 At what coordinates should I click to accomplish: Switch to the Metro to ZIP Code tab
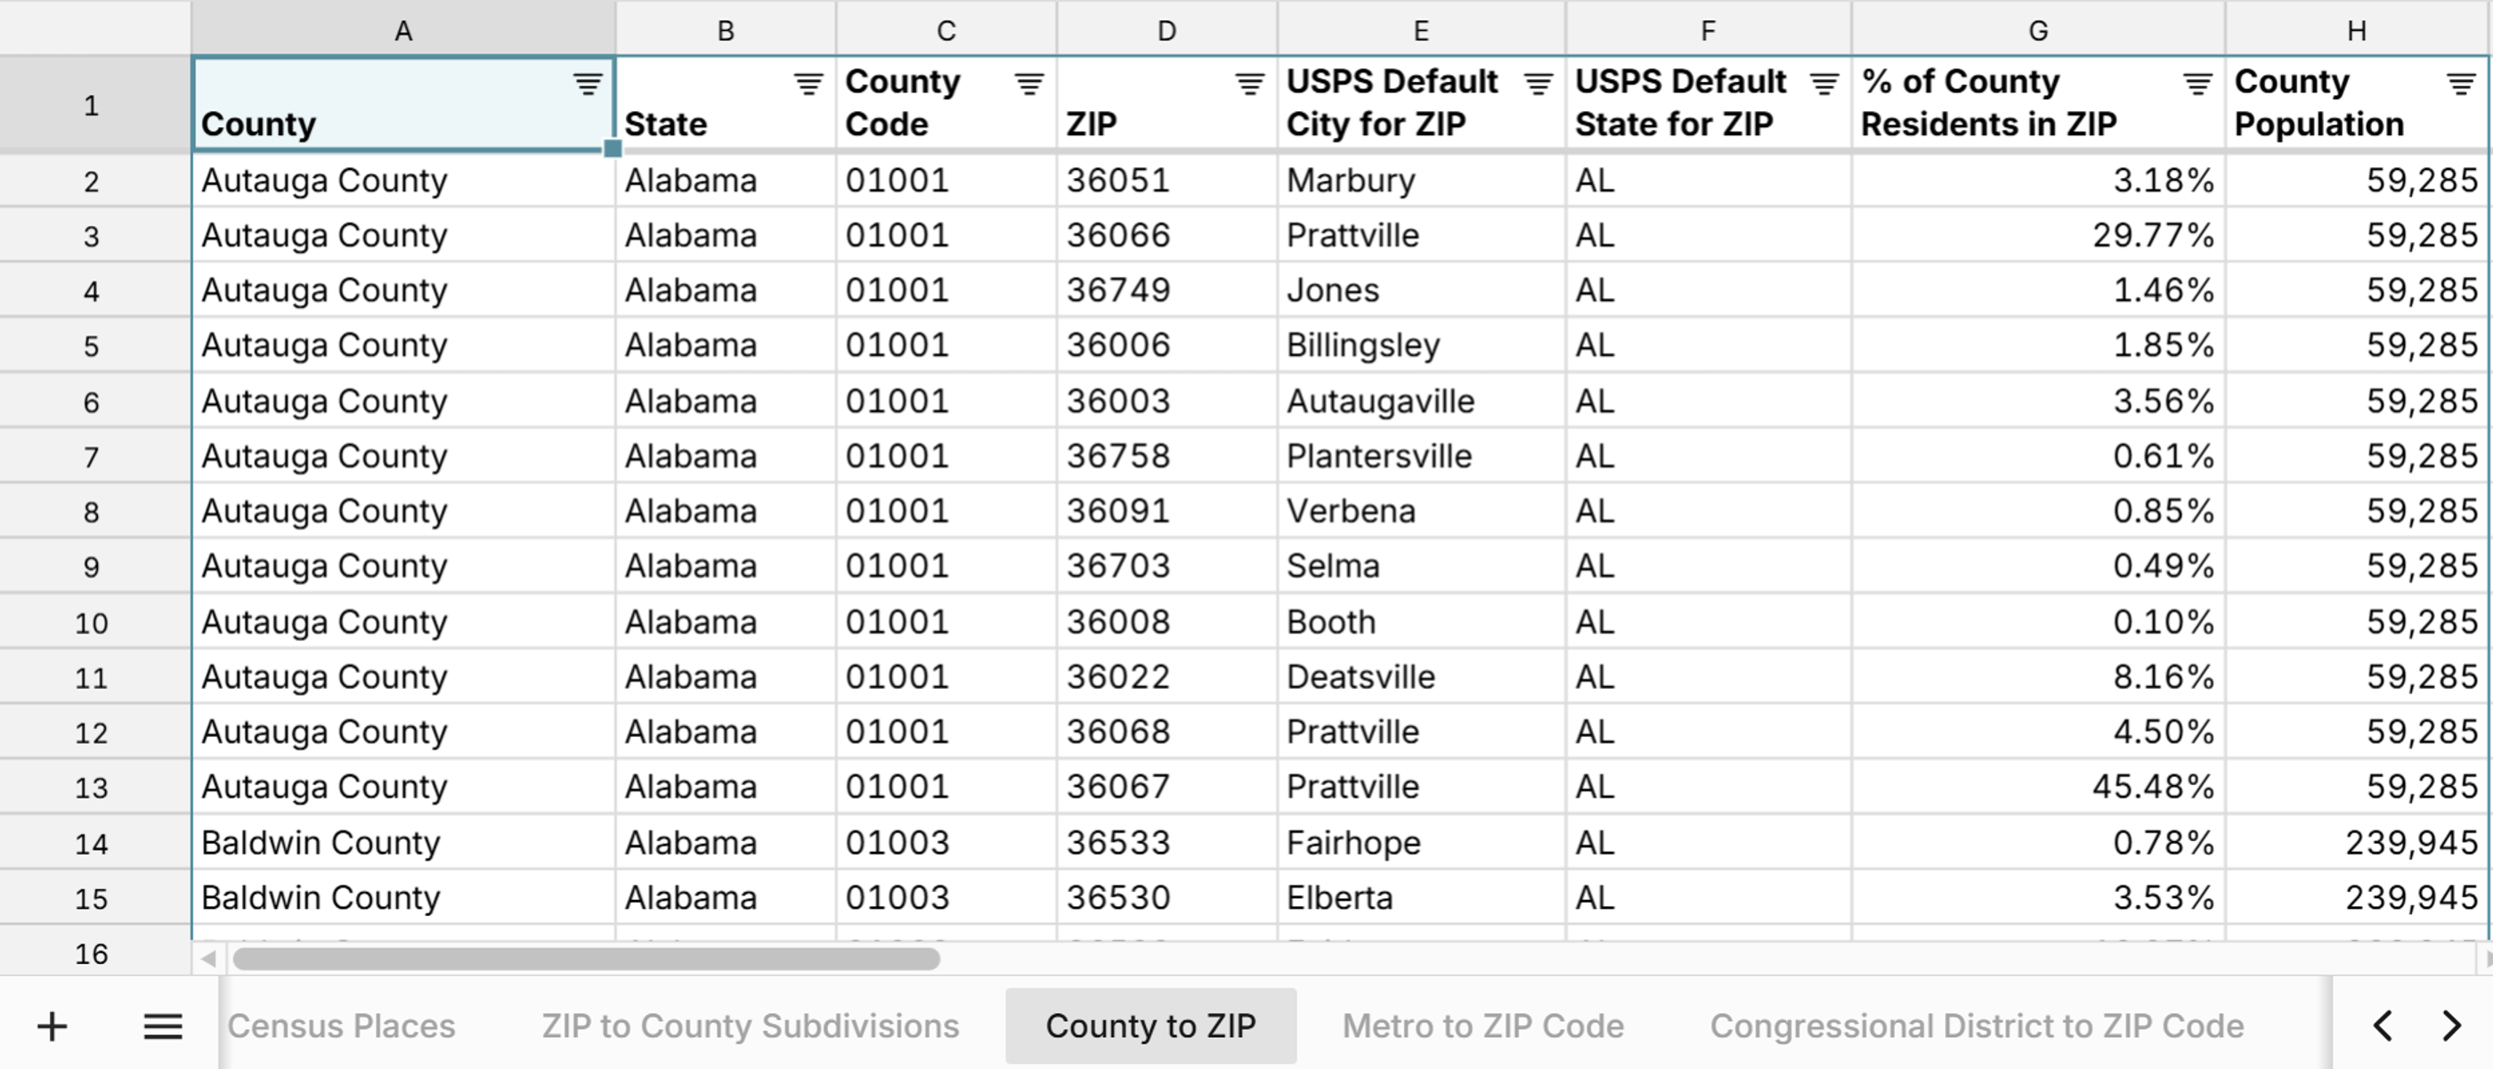point(1482,1026)
